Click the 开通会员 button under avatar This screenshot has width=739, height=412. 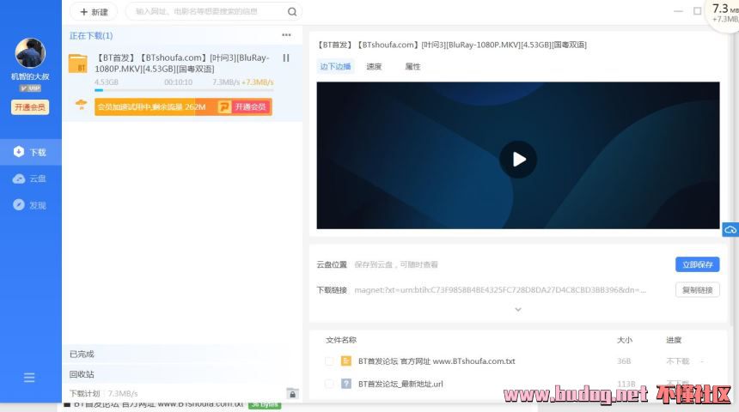pyautogui.click(x=30, y=107)
